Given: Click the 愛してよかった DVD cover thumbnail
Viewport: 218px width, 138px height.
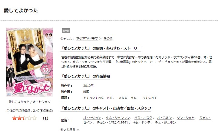Looking at the screenshot, I should point(29,62).
